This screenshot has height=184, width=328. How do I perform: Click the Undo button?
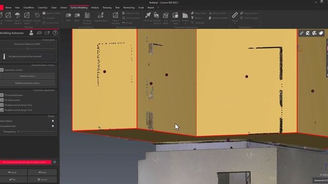(13, 173)
